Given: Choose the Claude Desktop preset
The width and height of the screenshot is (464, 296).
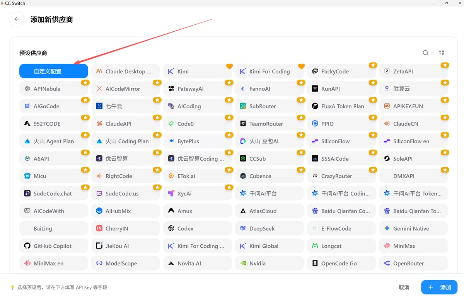Looking at the screenshot, I should click(126, 71).
